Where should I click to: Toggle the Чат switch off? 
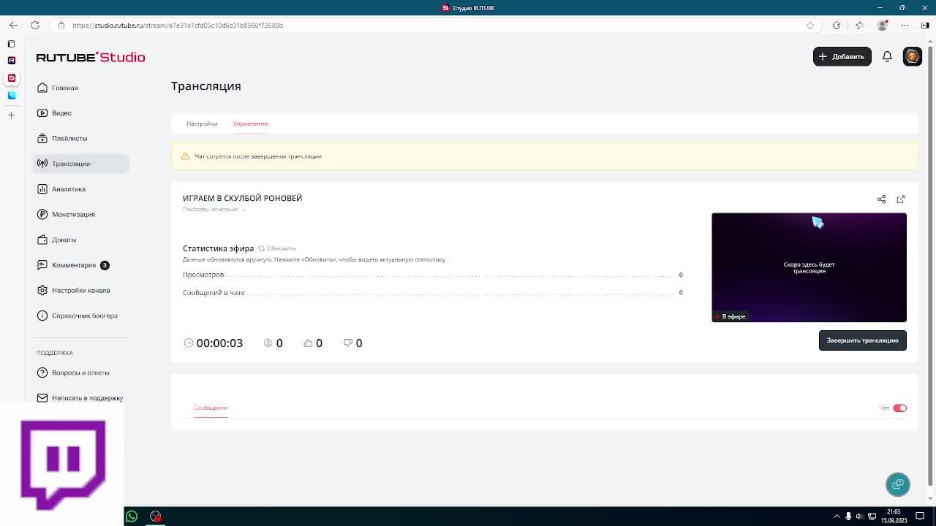(x=899, y=408)
